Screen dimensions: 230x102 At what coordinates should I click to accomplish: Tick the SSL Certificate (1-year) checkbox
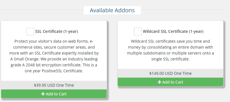click(x=30, y=32)
